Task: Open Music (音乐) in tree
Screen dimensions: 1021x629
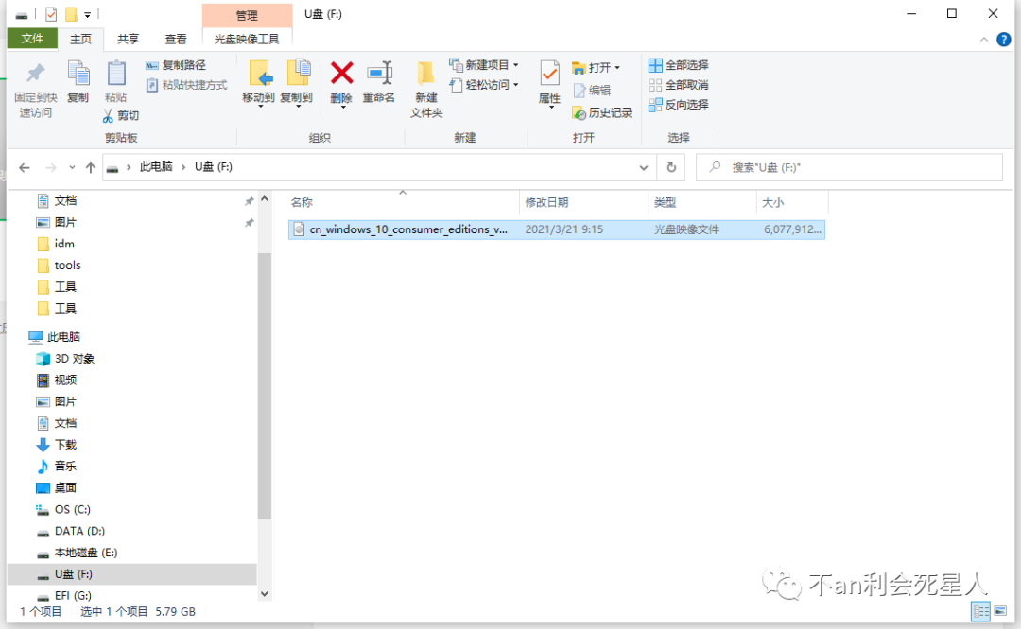Action: 65,467
